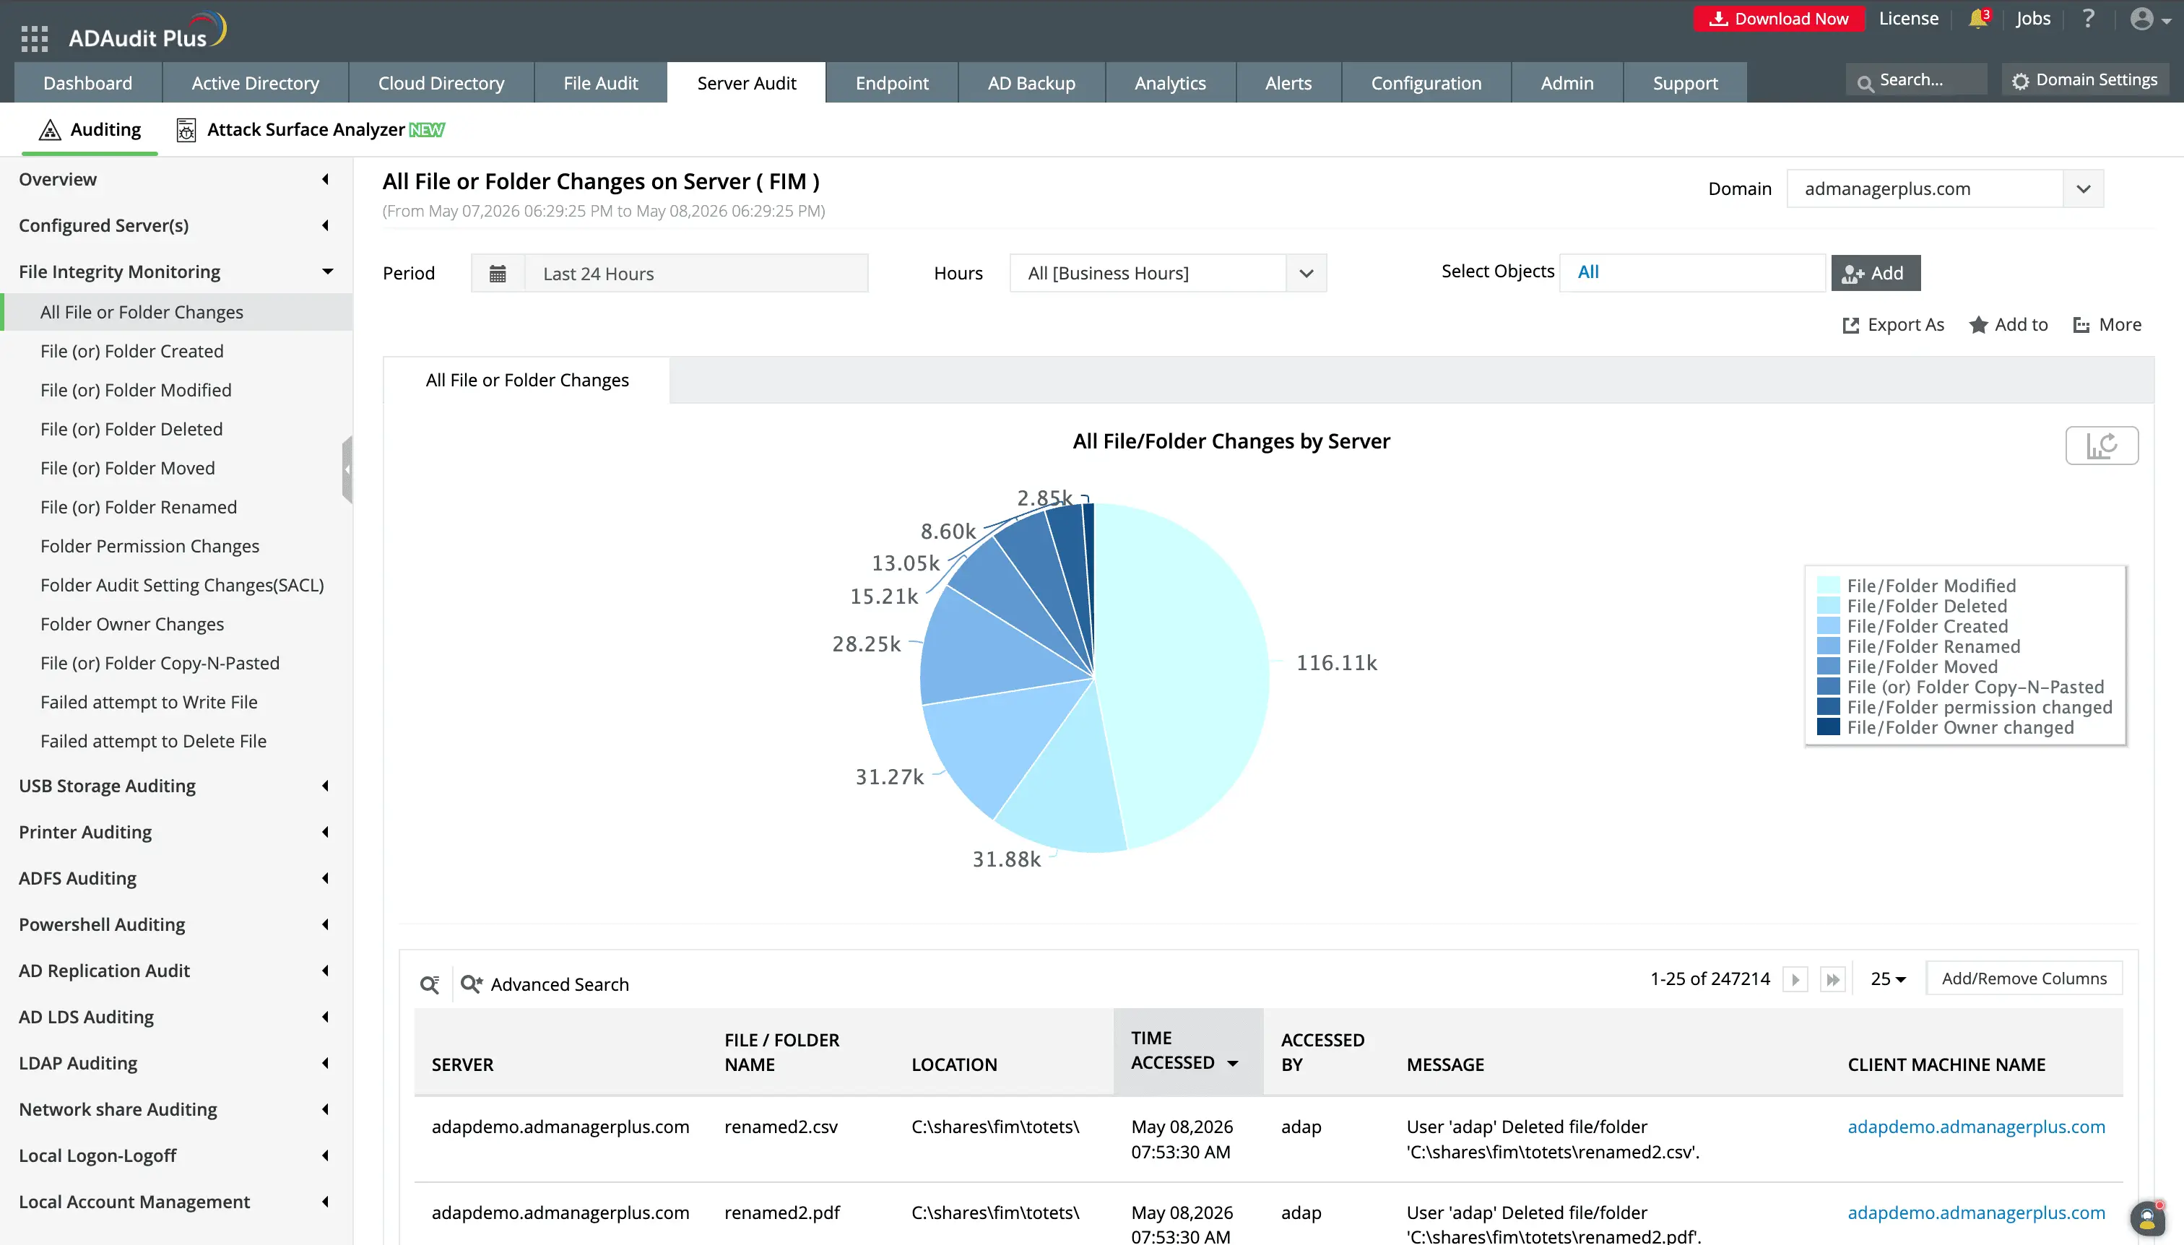Switch to the Dashboard tab
This screenshot has height=1245, width=2184.
pyautogui.click(x=88, y=83)
